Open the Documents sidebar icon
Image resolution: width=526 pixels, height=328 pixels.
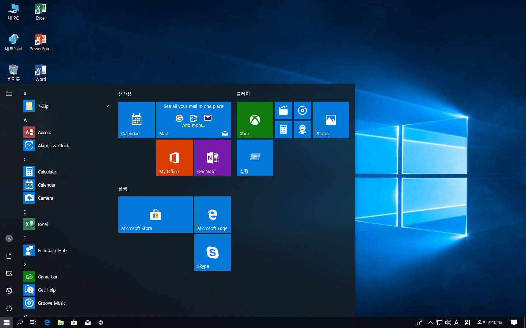pos(9,256)
